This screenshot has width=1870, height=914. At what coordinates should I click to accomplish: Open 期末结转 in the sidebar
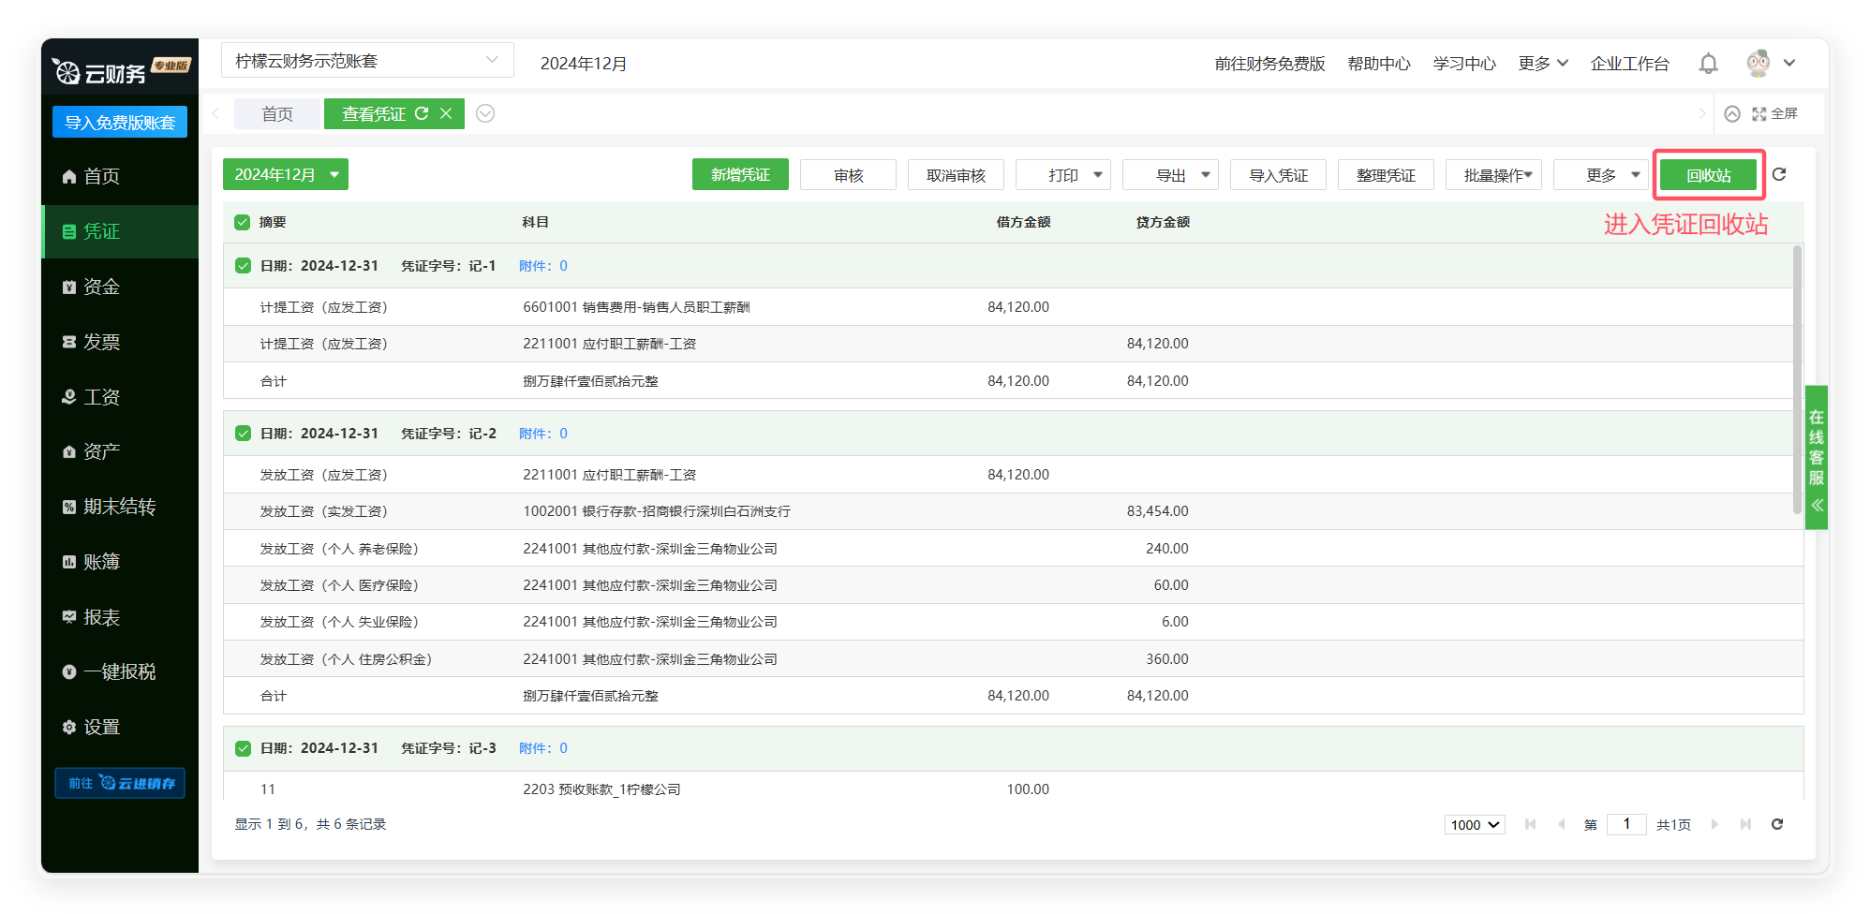click(x=119, y=507)
